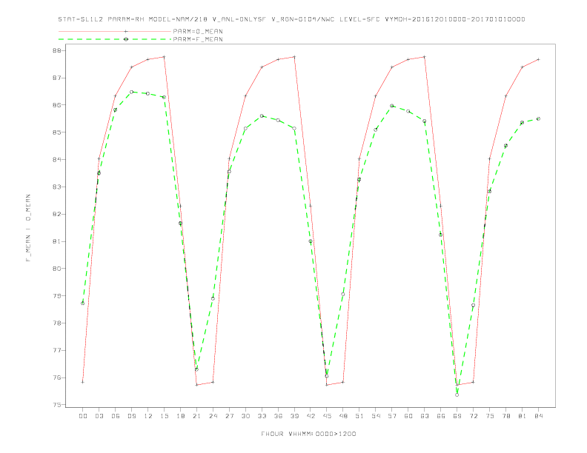
Task: Click the F_MEAN circle marker at forecast hour 00
Action: 83,303
